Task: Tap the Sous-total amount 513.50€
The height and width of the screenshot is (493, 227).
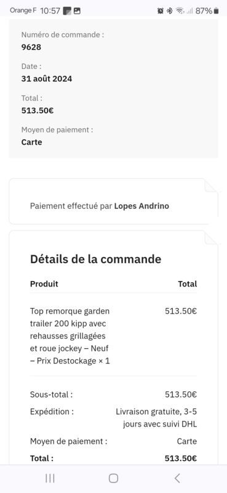Action: click(x=181, y=394)
